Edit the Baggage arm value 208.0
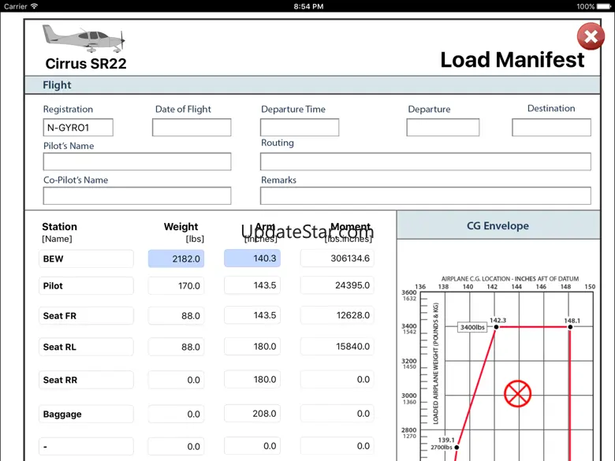Screen dimensions: 615x461 (x=252, y=414)
